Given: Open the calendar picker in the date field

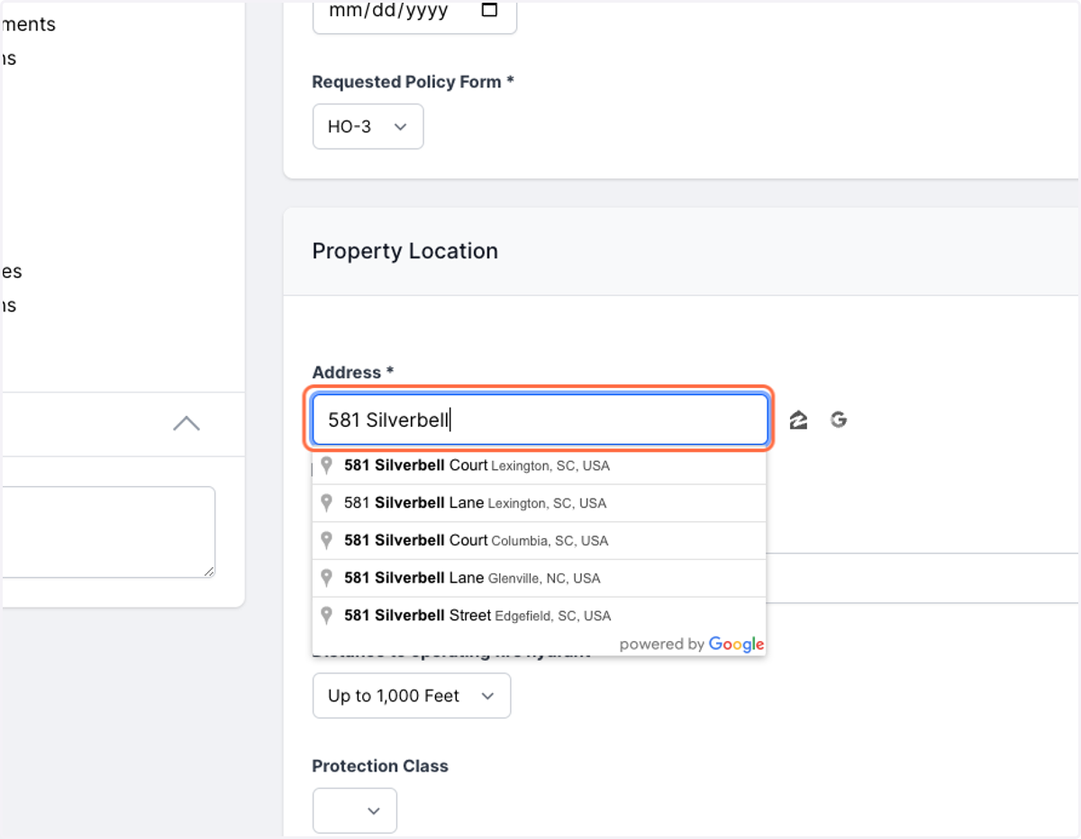Looking at the screenshot, I should pos(489,11).
